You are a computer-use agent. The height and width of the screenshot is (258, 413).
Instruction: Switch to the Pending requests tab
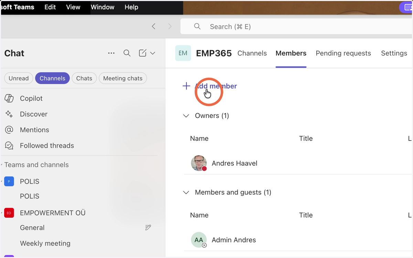[x=343, y=53]
